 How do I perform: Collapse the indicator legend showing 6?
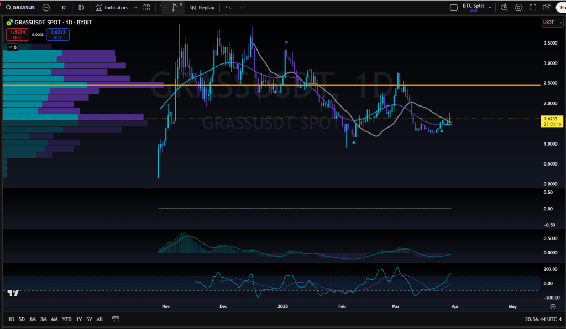pos(12,47)
